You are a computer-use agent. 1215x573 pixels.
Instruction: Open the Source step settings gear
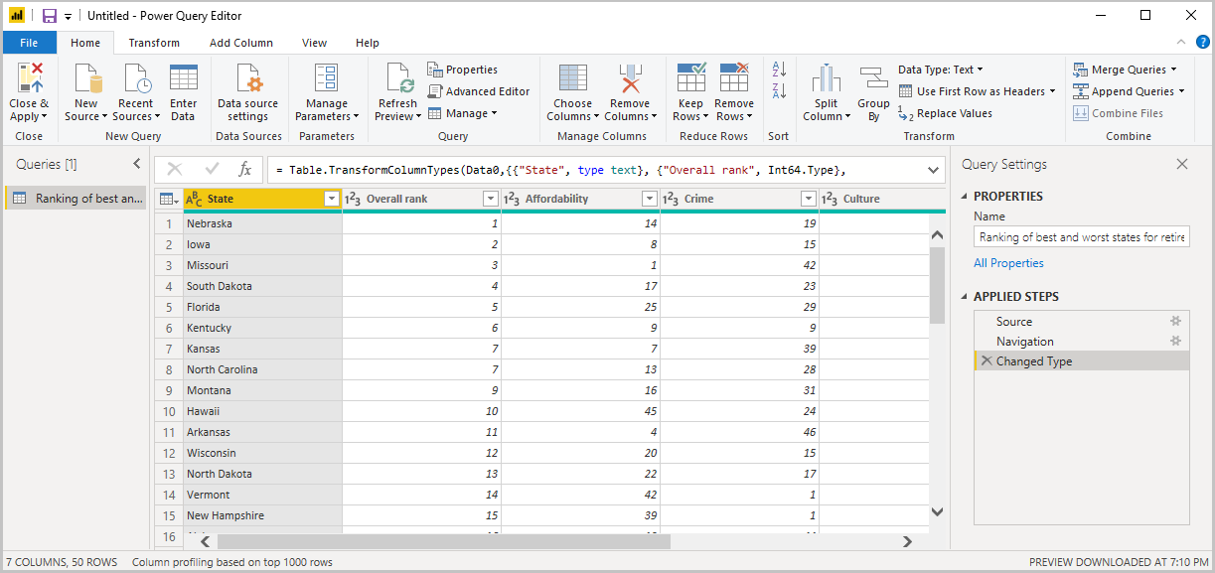pos(1175,321)
